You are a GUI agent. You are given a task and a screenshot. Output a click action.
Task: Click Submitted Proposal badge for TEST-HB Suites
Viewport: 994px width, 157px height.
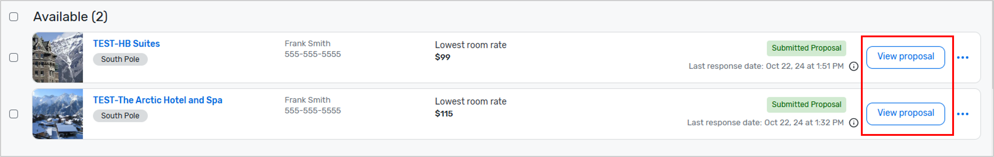(x=806, y=48)
